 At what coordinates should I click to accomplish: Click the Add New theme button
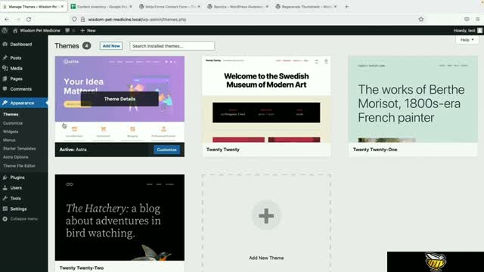pos(111,45)
